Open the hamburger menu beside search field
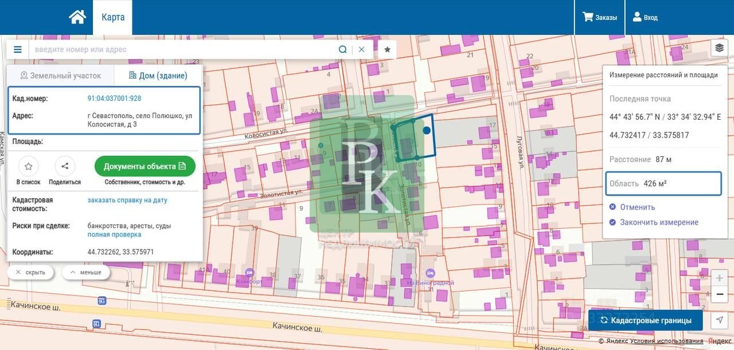This screenshot has height=350, width=734. [x=18, y=49]
